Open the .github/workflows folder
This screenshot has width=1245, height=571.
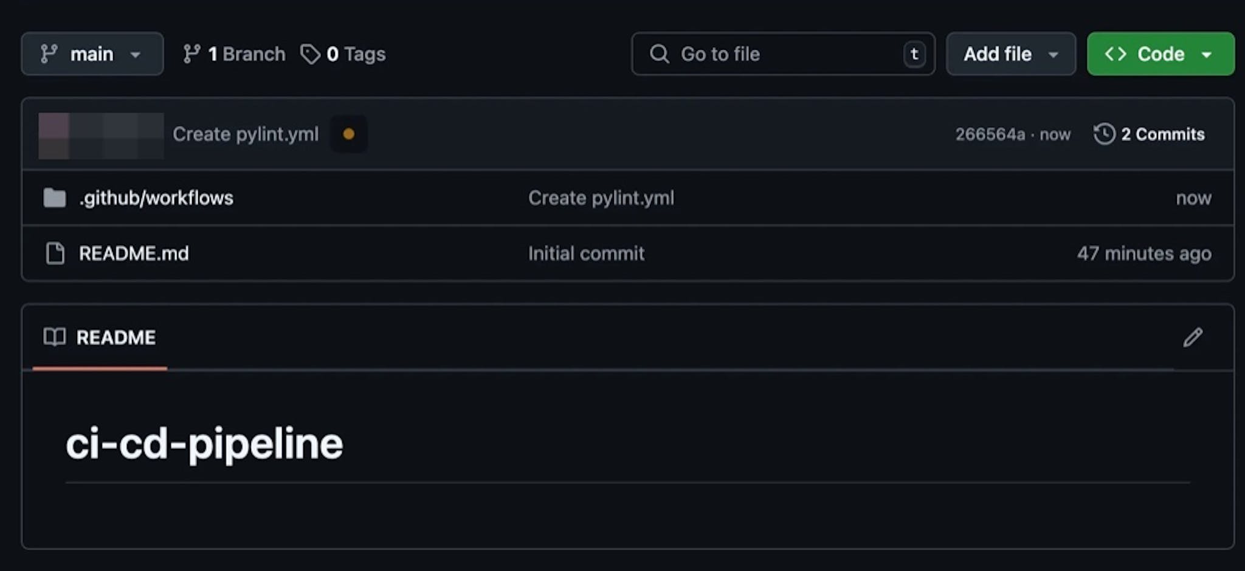(x=156, y=198)
